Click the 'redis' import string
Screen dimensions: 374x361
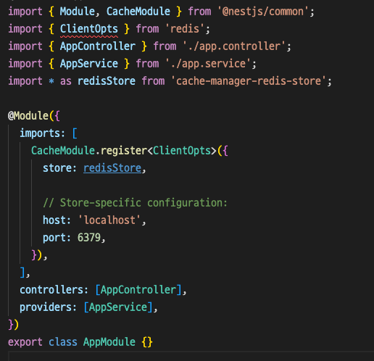pyautogui.click(x=185, y=29)
